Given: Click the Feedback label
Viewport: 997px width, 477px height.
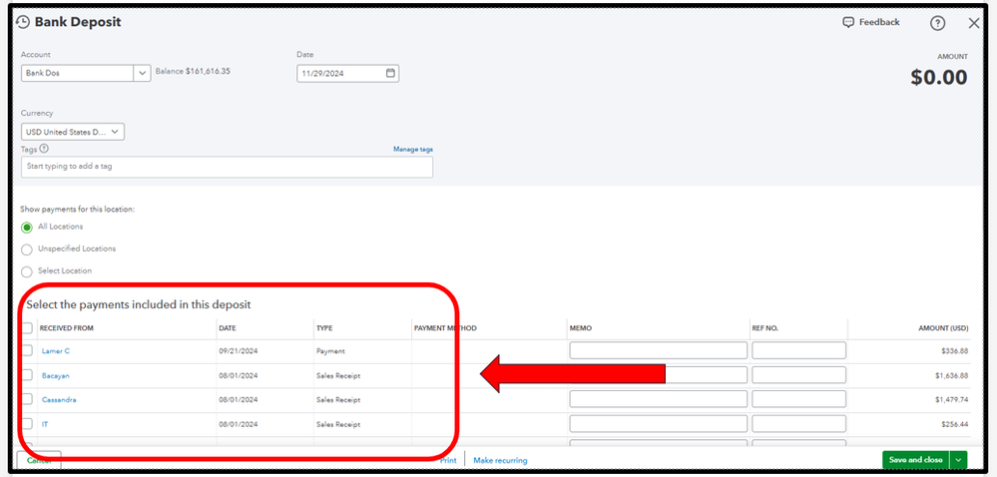Looking at the screenshot, I should [x=879, y=22].
